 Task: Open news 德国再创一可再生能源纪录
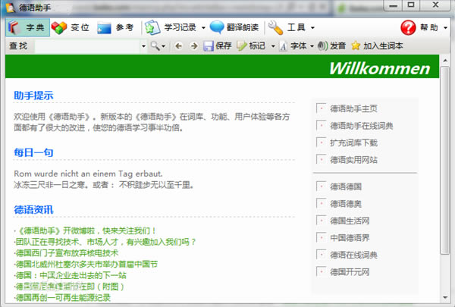[63, 298]
